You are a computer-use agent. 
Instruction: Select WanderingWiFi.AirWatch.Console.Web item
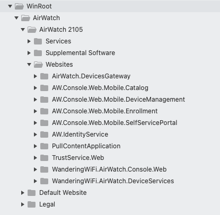(x=109, y=169)
